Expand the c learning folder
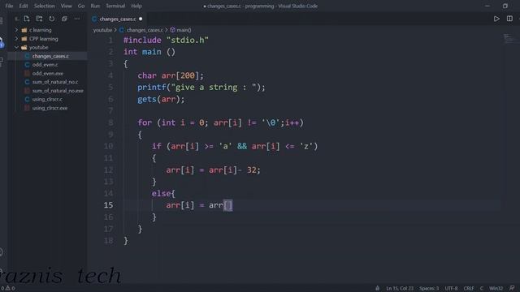Viewport: 520px width, 292px height. 16,30
